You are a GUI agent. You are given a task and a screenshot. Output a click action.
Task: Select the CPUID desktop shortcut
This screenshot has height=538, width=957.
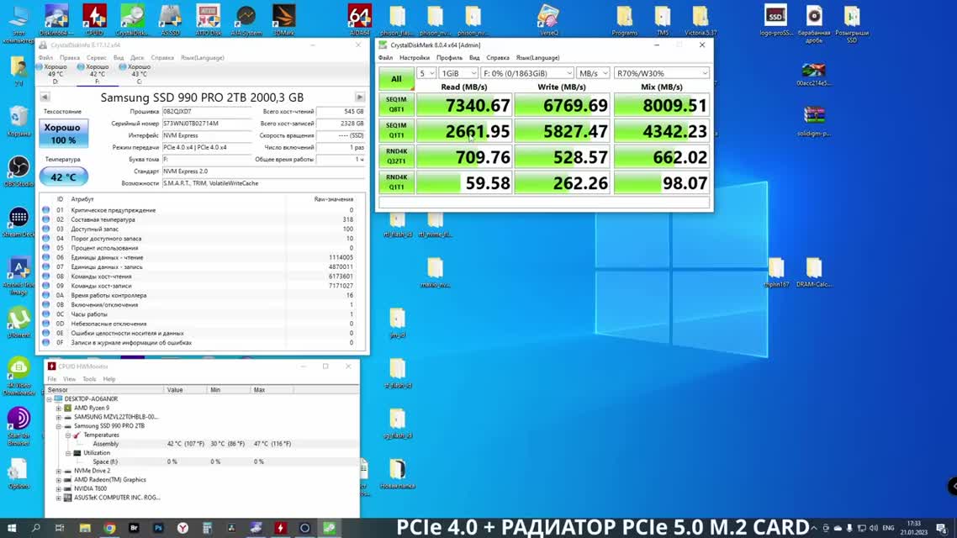tap(94, 19)
